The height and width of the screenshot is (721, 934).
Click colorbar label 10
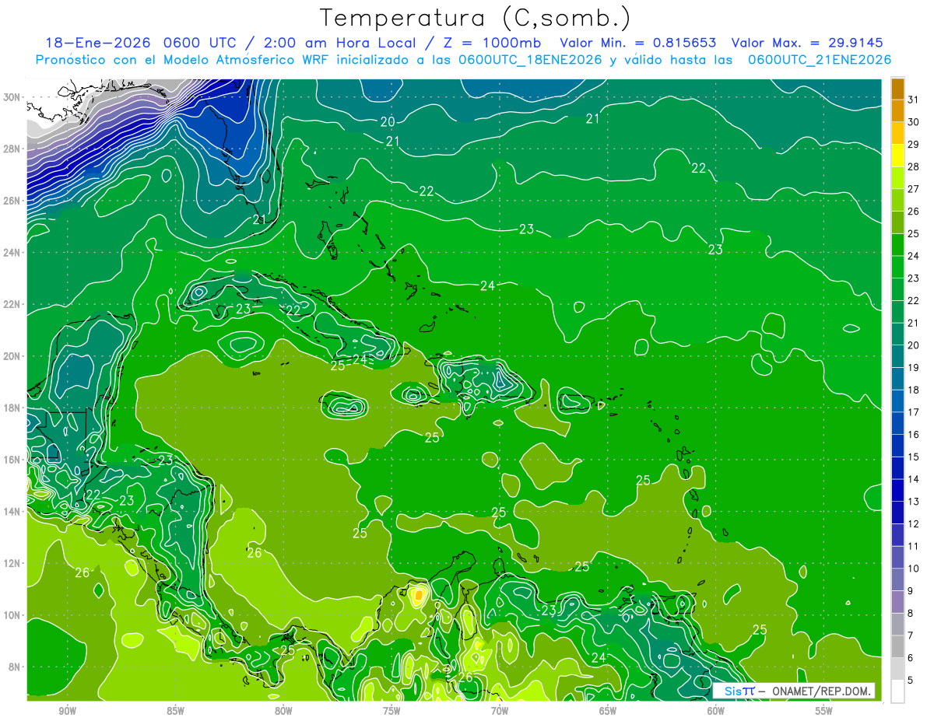914,568
